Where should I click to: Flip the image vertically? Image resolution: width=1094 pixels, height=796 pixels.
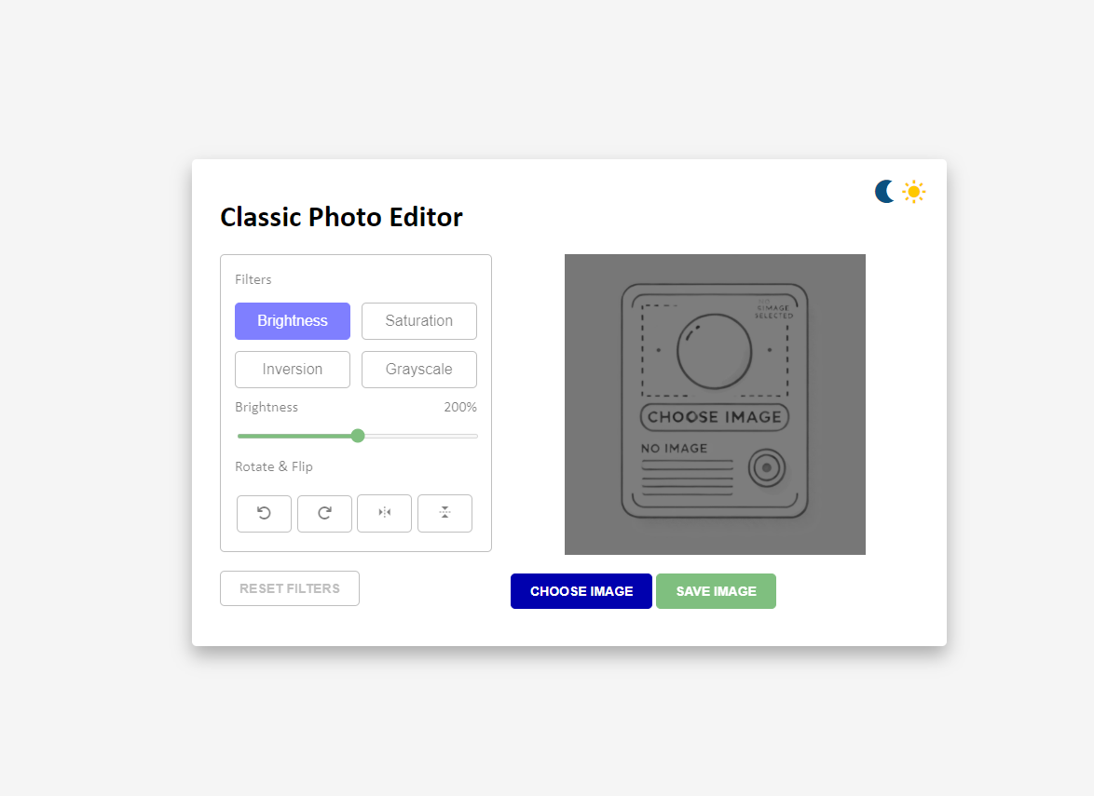point(444,513)
